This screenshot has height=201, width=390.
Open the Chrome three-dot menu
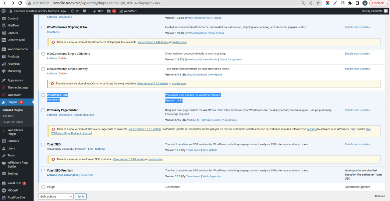(388, 3)
